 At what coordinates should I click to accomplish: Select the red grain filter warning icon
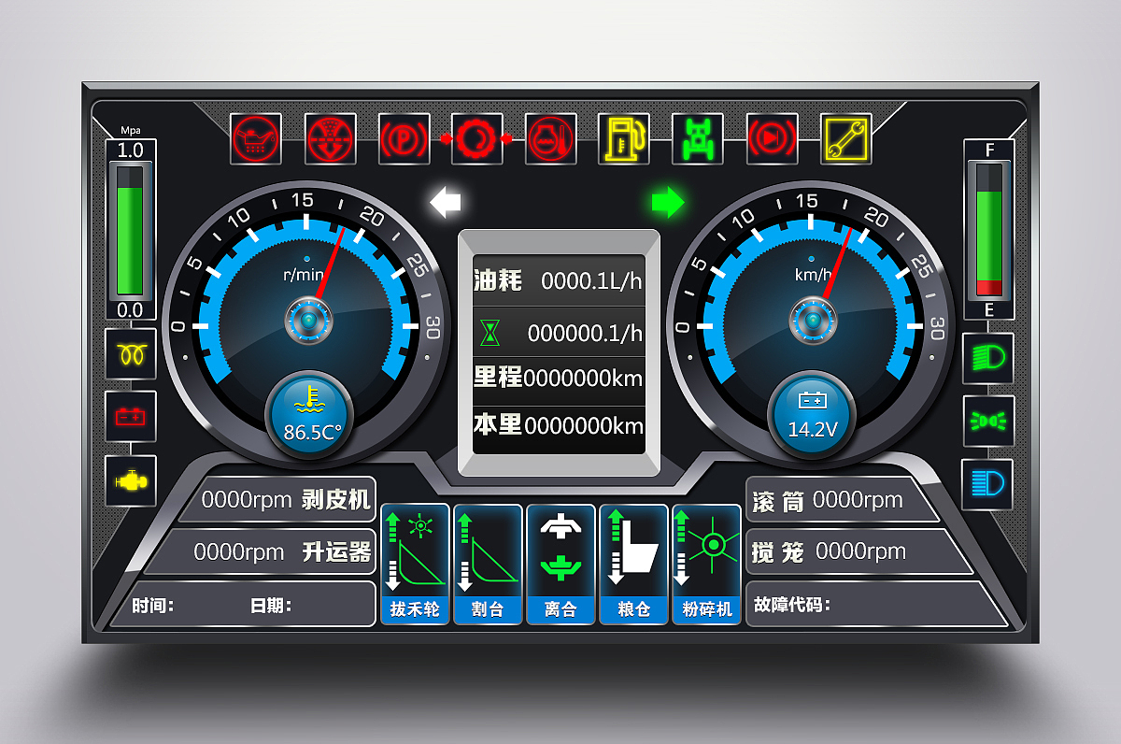point(331,139)
